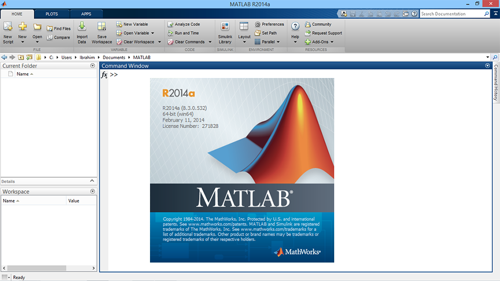Click new shortcut icon in quick access
The width and height of the screenshot is (500, 281).
tap(344, 14)
